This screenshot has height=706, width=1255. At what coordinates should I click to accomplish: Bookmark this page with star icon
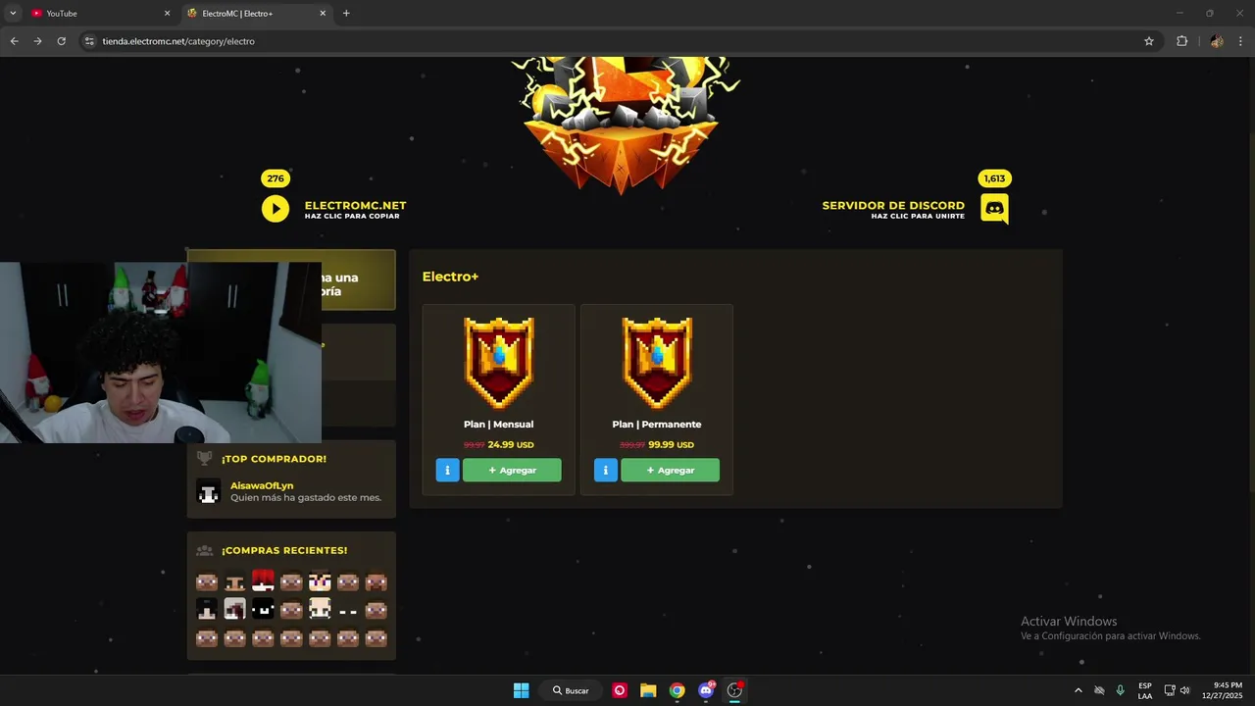point(1149,41)
